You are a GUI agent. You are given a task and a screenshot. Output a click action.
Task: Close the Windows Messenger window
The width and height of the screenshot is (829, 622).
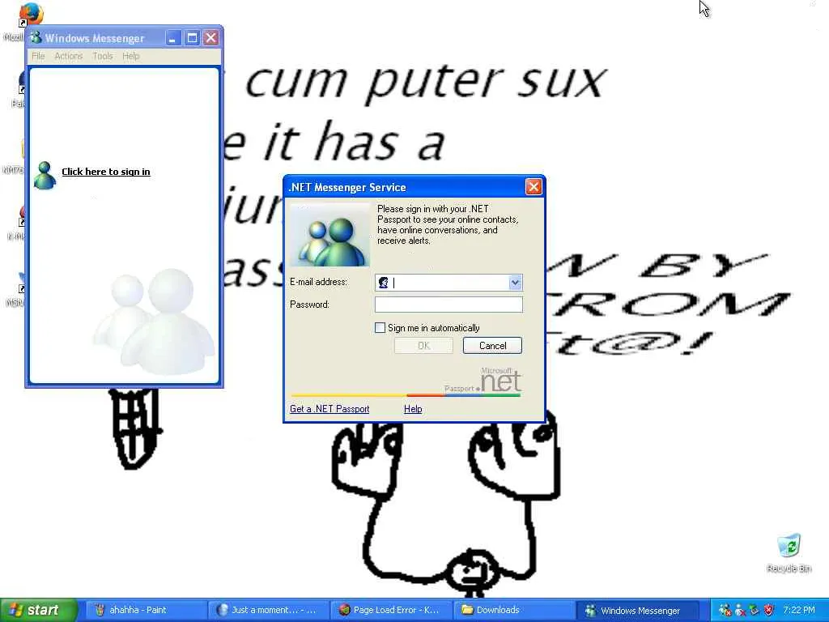211,37
